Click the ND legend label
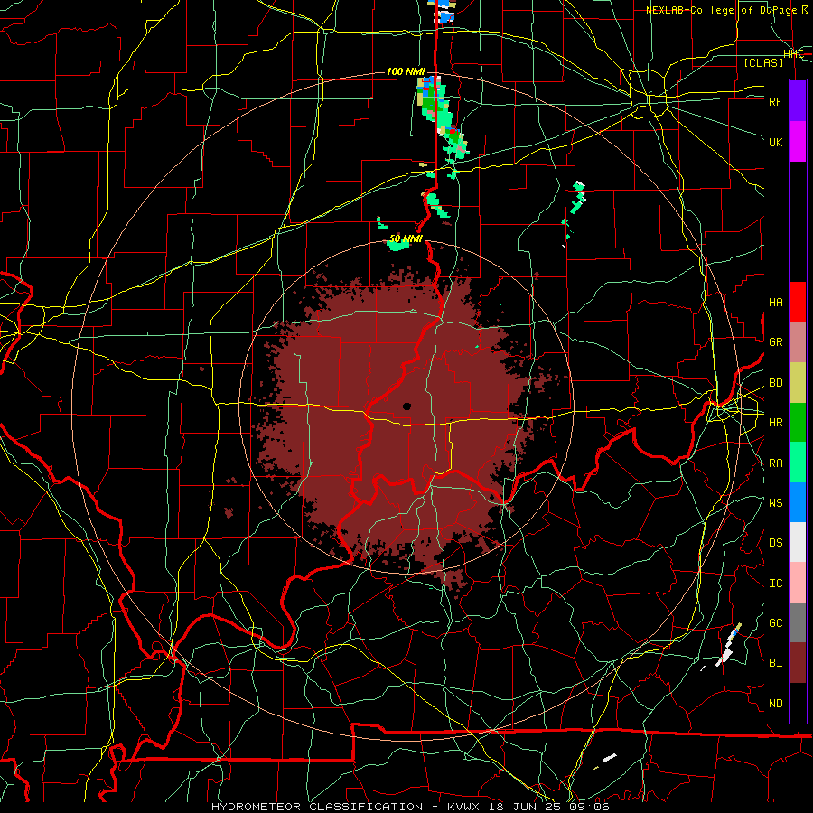The image size is (813, 813). pos(776,704)
